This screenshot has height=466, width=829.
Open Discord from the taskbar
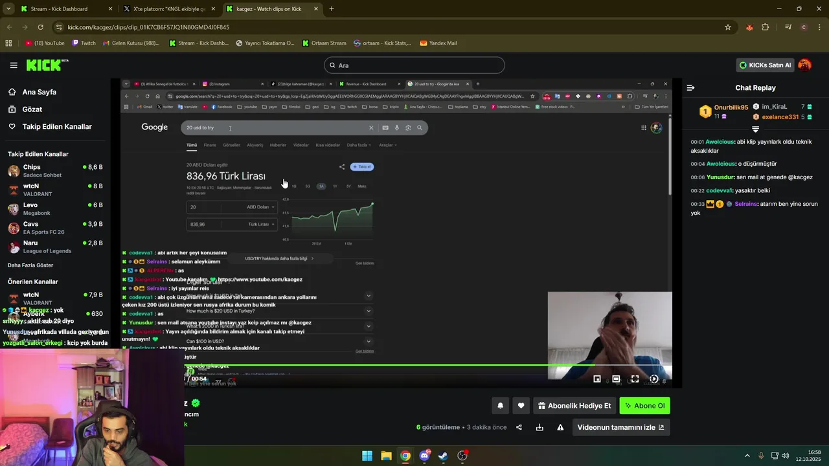(424, 456)
